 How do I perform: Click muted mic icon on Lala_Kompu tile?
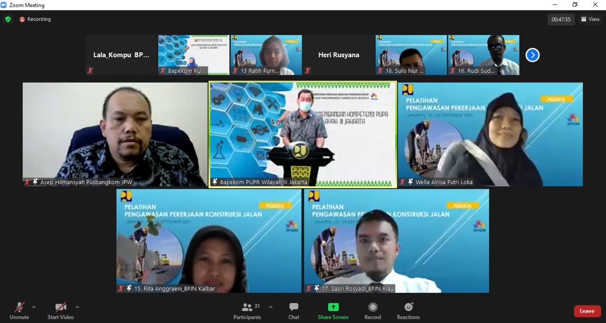90,70
